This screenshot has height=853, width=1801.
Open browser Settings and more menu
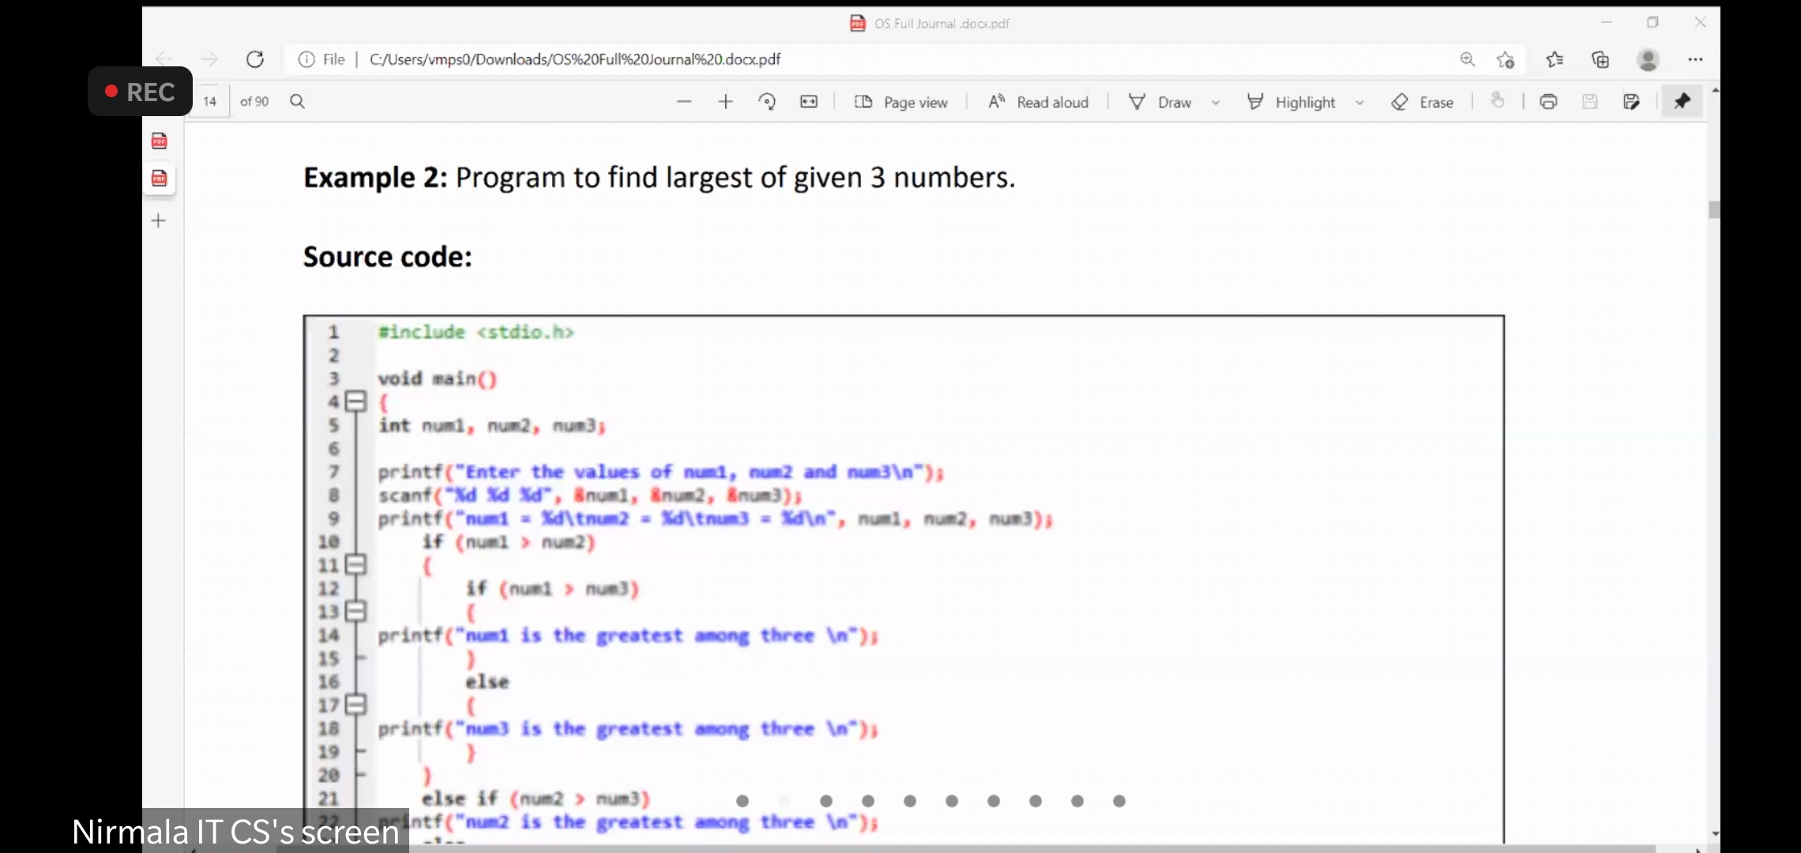tap(1695, 59)
